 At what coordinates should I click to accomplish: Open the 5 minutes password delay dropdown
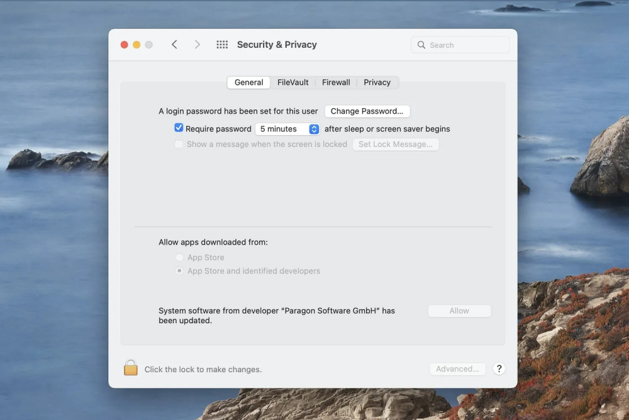288,129
